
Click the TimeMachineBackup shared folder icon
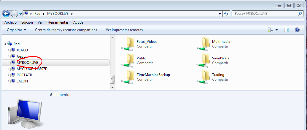click(128, 77)
